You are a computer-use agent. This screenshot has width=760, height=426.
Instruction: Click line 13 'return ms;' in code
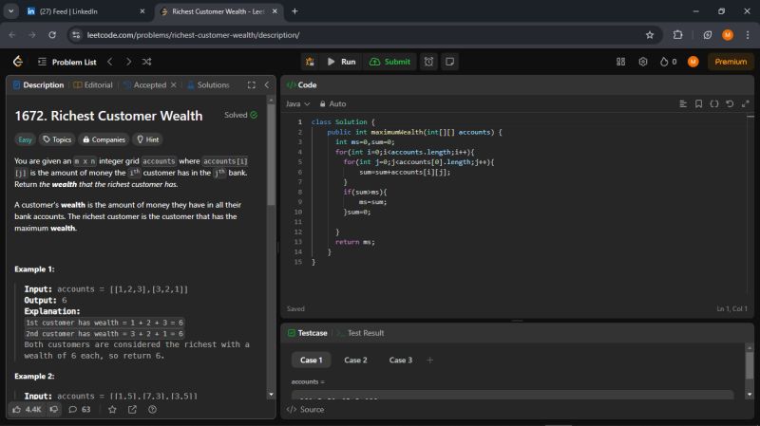coord(354,242)
